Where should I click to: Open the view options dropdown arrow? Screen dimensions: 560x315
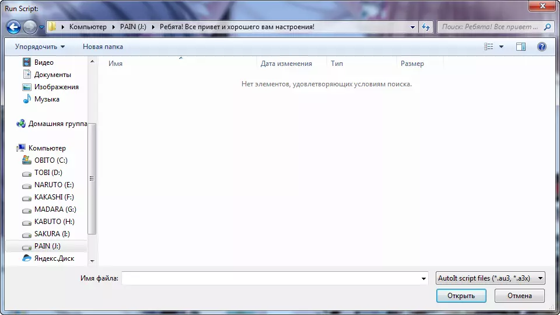501,47
